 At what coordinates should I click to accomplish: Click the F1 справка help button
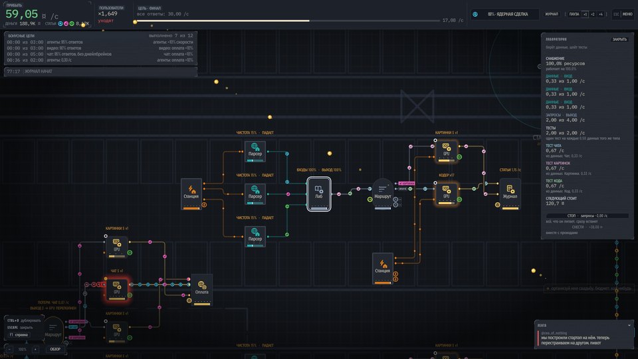pos(19,334)
